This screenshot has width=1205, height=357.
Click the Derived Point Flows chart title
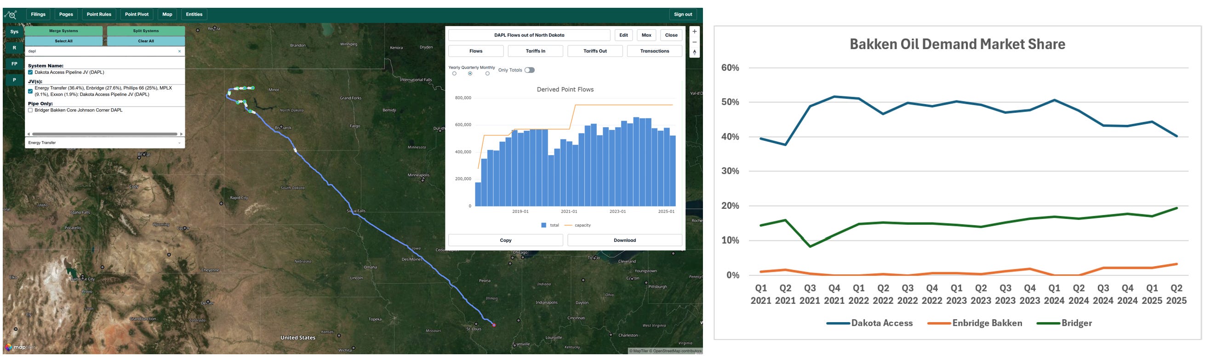click(x=565, y=89)
